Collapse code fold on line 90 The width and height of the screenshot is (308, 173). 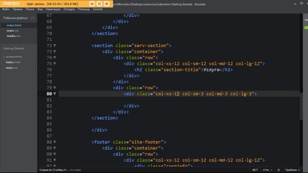54,154
